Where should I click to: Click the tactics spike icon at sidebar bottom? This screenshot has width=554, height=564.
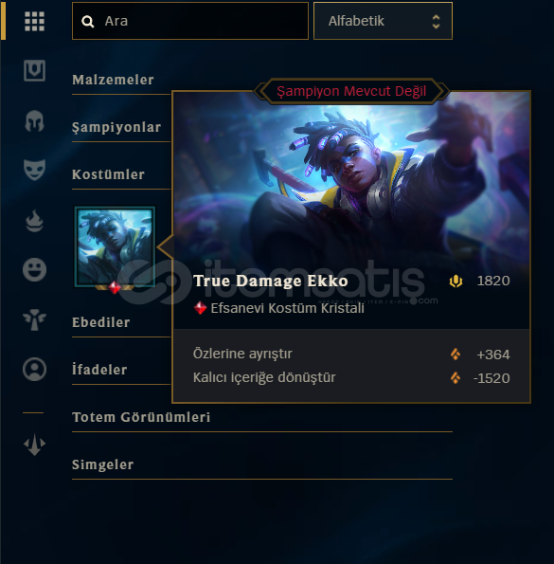pos(34,445)
